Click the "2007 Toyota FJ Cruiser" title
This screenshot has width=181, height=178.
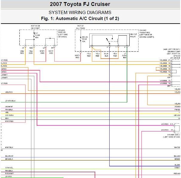click(x=80, y=4)
